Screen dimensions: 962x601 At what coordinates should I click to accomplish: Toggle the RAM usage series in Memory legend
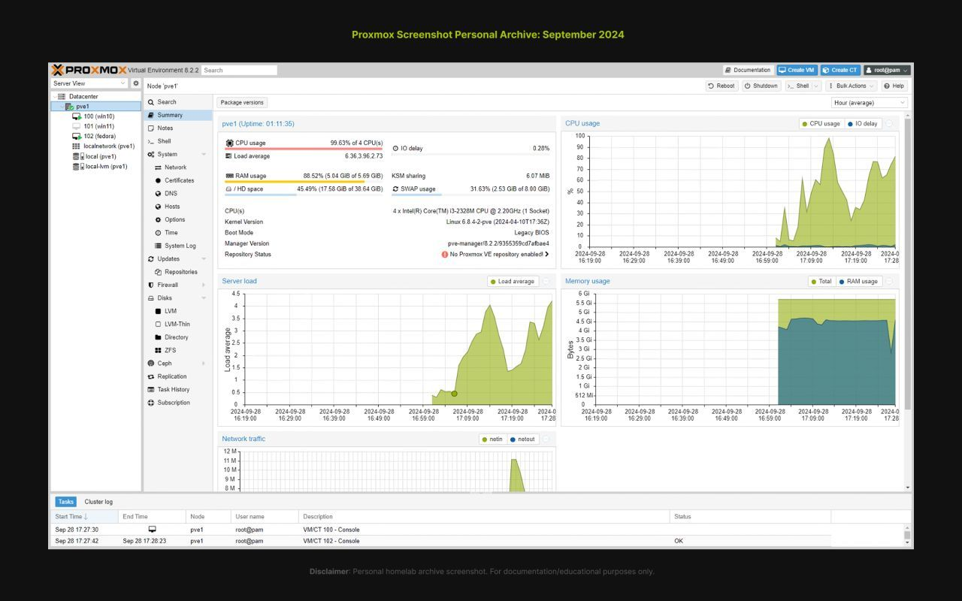tap(858, 282)
